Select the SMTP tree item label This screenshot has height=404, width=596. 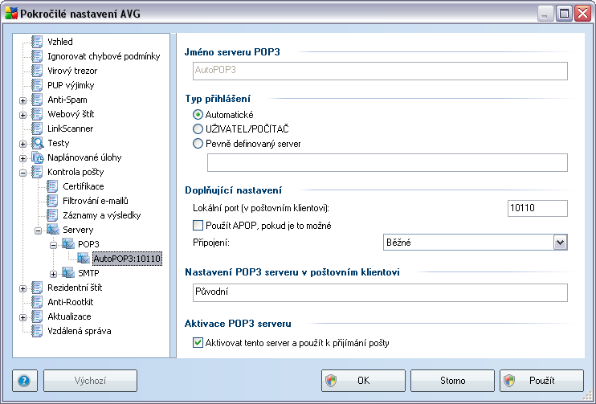pyautogui.click(x=88, y=273)
